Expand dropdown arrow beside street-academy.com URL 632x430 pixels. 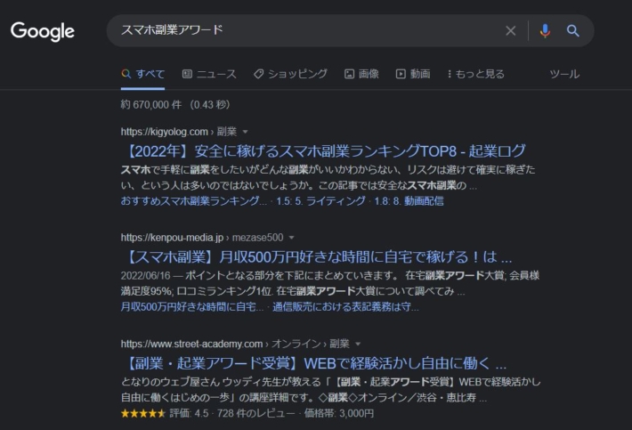tap(358, 345)
